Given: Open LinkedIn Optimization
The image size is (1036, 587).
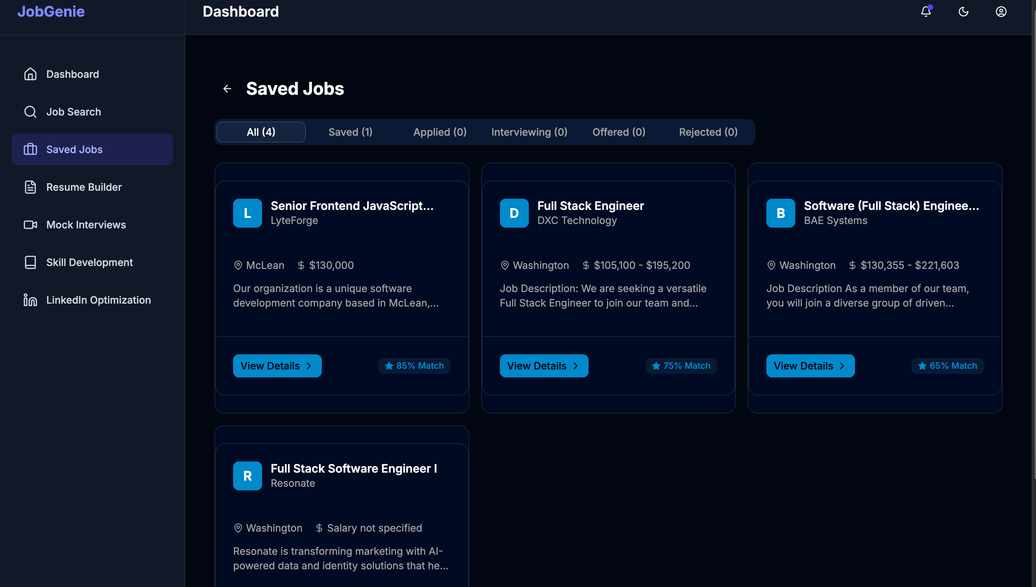Looking at the screenshot, I should (98, 300).
